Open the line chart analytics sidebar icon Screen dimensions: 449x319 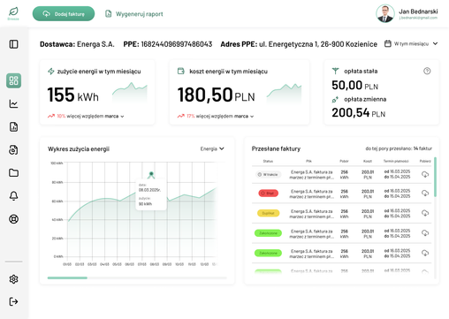point(13,103)
